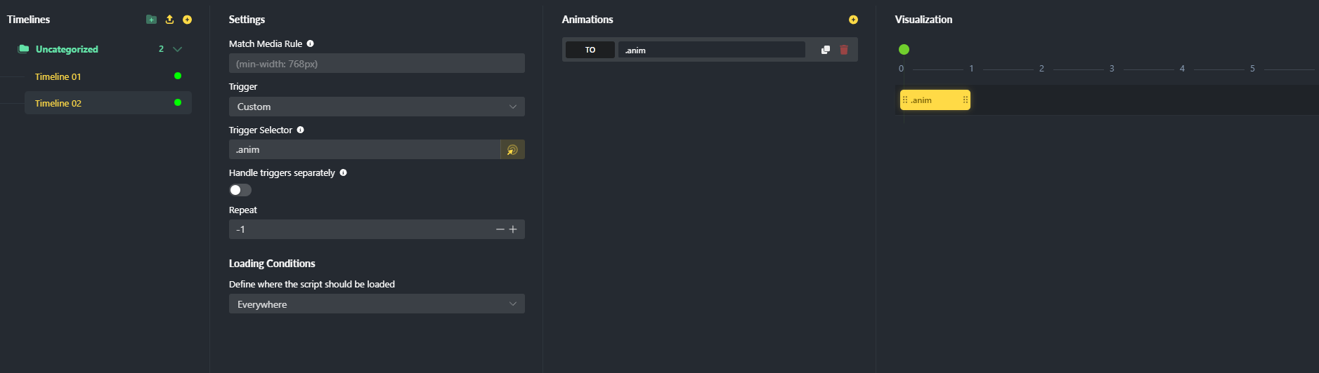The height and width of the screenshot is (373, 1319).
Task: Select Timeline 02 in the list
Action: 58,103
